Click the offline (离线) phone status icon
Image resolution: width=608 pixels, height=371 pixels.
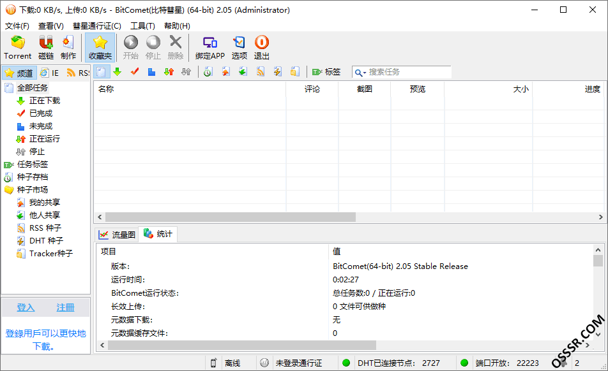pyautogui.click(x=213, y=363)
